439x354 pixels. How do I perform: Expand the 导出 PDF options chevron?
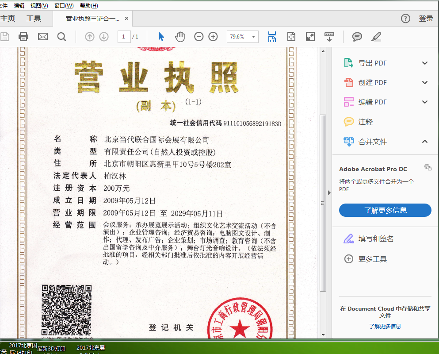click(424, 63)
